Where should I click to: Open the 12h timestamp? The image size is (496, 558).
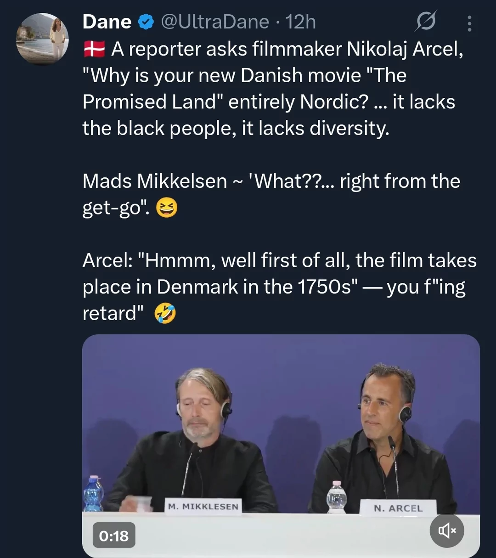[300, 22]
